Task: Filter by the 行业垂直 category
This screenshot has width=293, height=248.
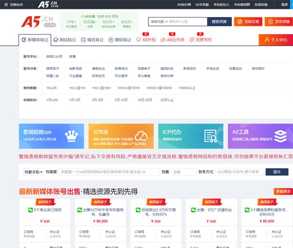Action: pyautogui.click(x=76, y=76)
